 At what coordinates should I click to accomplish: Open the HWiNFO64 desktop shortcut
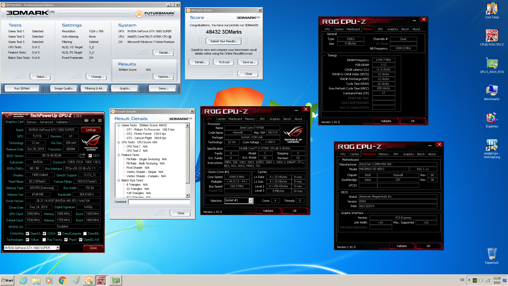(492, 149)
